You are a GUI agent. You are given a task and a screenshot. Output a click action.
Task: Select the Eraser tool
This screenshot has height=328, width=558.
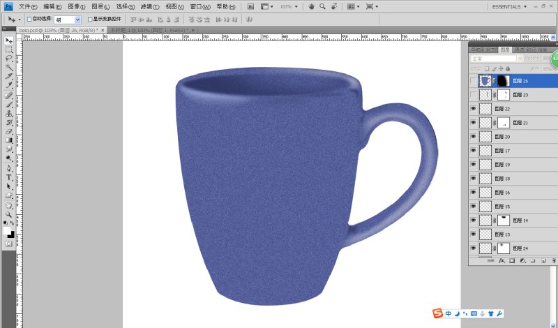point(9,131)
